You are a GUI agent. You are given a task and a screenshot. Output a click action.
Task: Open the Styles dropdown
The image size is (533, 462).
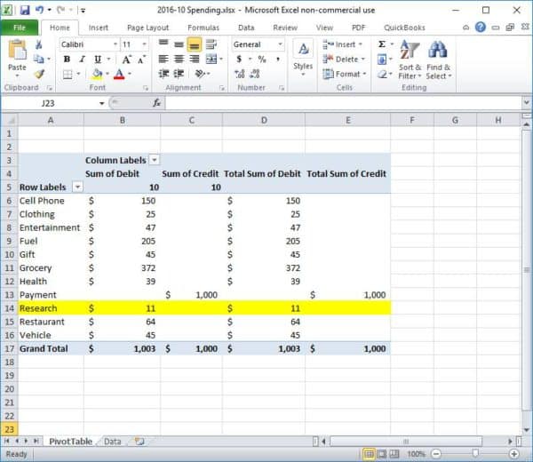(303, 58)
